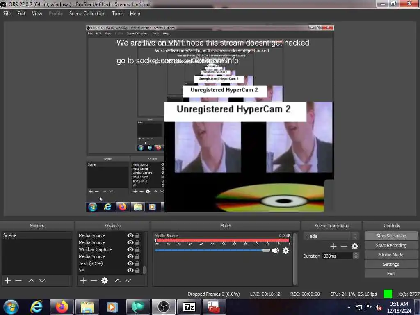Open transition properties gear icon
Screen dimensions: 420x315
pyautogui.click(x=355, y=246)
